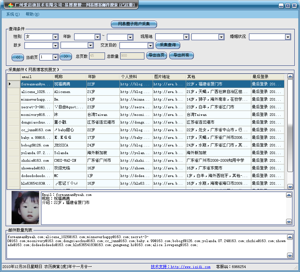Click the 总页数 field showing 45

(97, 56)
